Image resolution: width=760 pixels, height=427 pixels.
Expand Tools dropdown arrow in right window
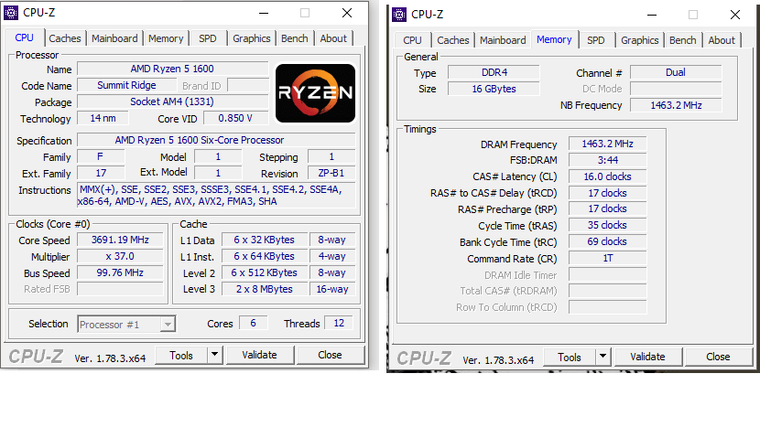pyautogui.click(x=603, y=358)
